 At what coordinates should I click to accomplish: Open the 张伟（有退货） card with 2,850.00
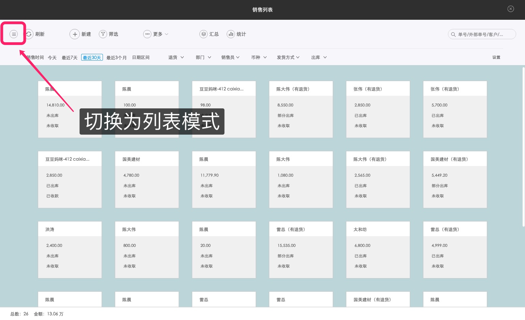tap(378, 109)
